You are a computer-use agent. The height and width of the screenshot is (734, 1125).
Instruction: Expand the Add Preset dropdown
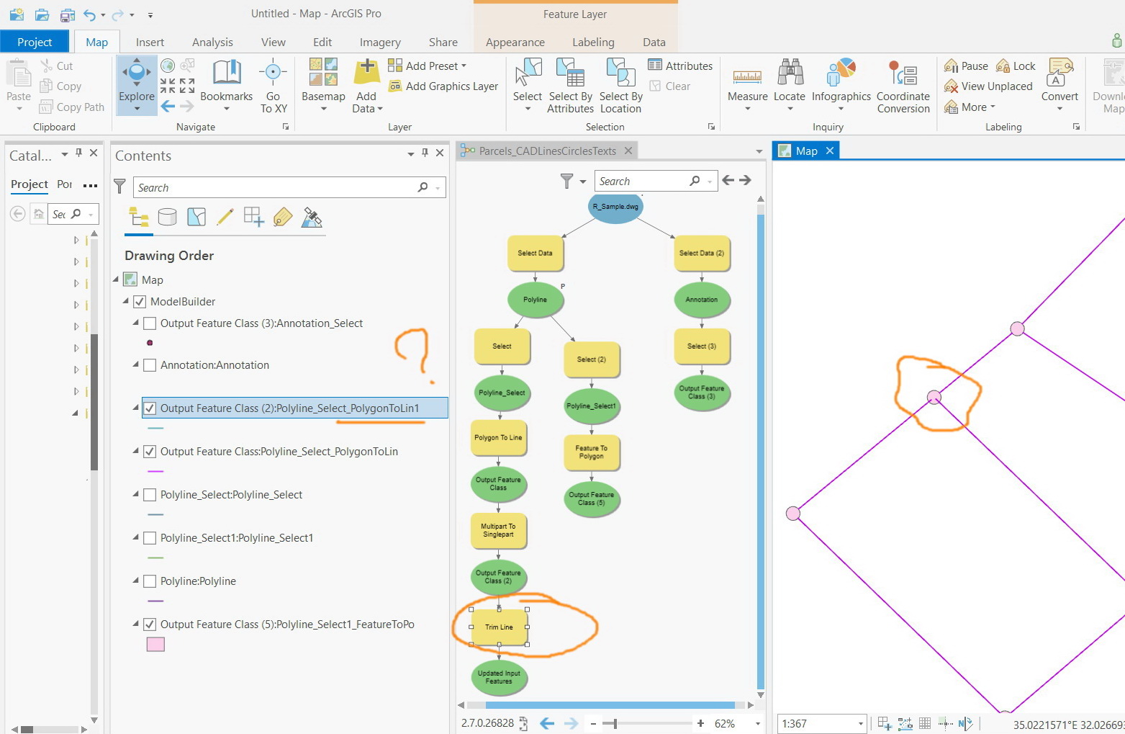(x=464, y=66)
